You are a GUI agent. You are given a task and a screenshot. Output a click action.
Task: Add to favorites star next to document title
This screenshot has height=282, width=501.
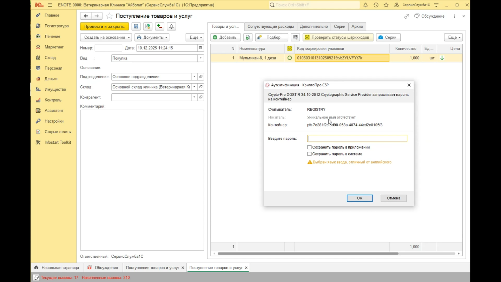pos(109,16)
